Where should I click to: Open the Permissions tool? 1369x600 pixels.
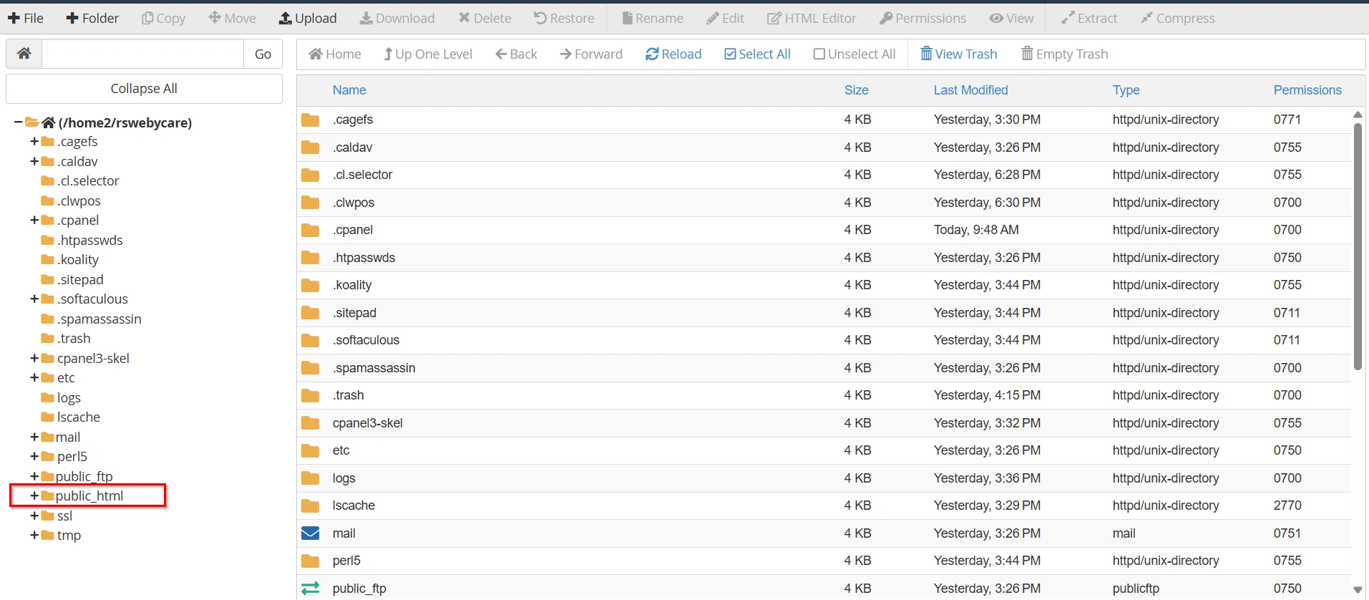pos(922,18)
